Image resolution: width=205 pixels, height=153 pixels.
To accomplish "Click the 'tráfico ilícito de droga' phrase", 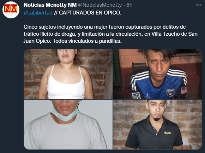I will click(50, 34).
